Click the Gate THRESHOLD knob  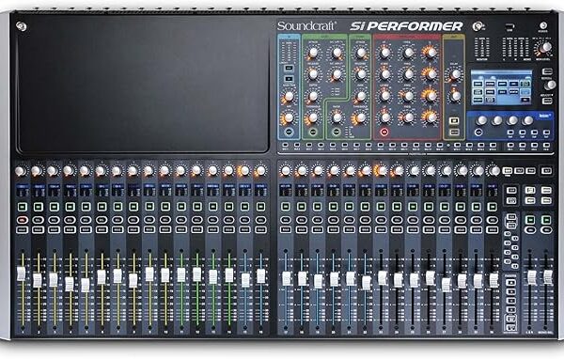pyautogui.click(x=313, y=117)
